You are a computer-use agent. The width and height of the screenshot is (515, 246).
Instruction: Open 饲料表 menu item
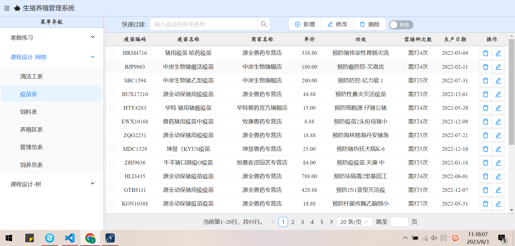tap(52, 112)
